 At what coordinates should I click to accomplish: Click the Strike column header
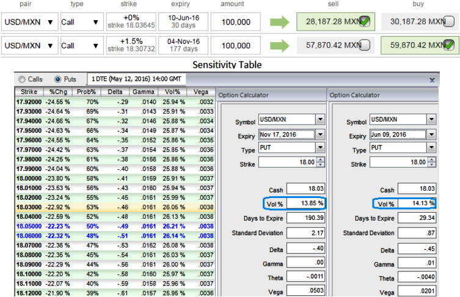pos(29,92)
